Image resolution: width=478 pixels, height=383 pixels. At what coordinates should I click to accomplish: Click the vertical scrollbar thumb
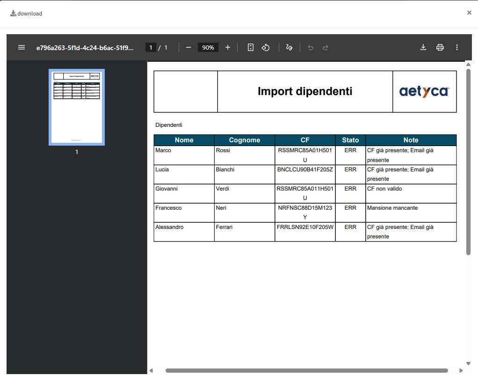(469, 162)
